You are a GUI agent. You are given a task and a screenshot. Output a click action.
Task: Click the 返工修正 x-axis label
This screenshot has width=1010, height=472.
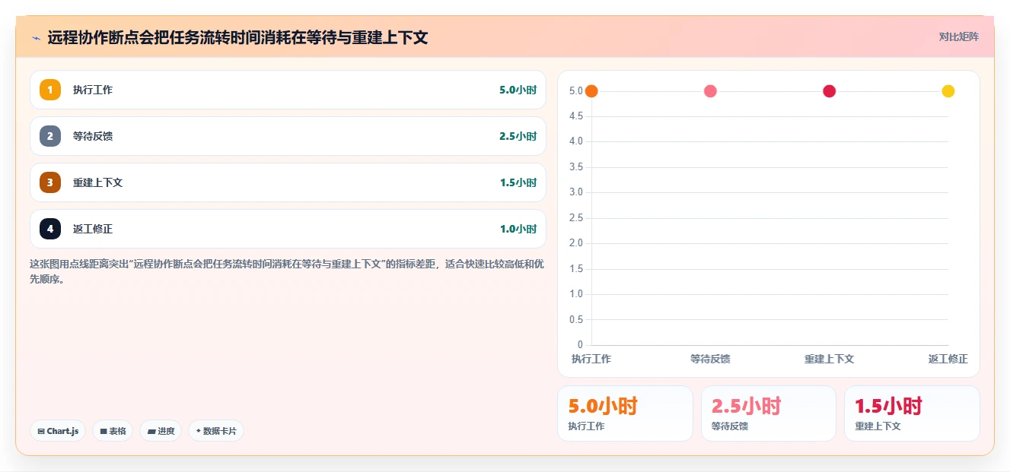[x=948, y=359]
